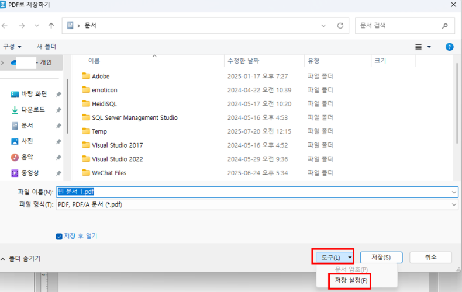Go forward with the right arrow
The width and height of the screenshot is (462, 292).
(x=22, y=26)
